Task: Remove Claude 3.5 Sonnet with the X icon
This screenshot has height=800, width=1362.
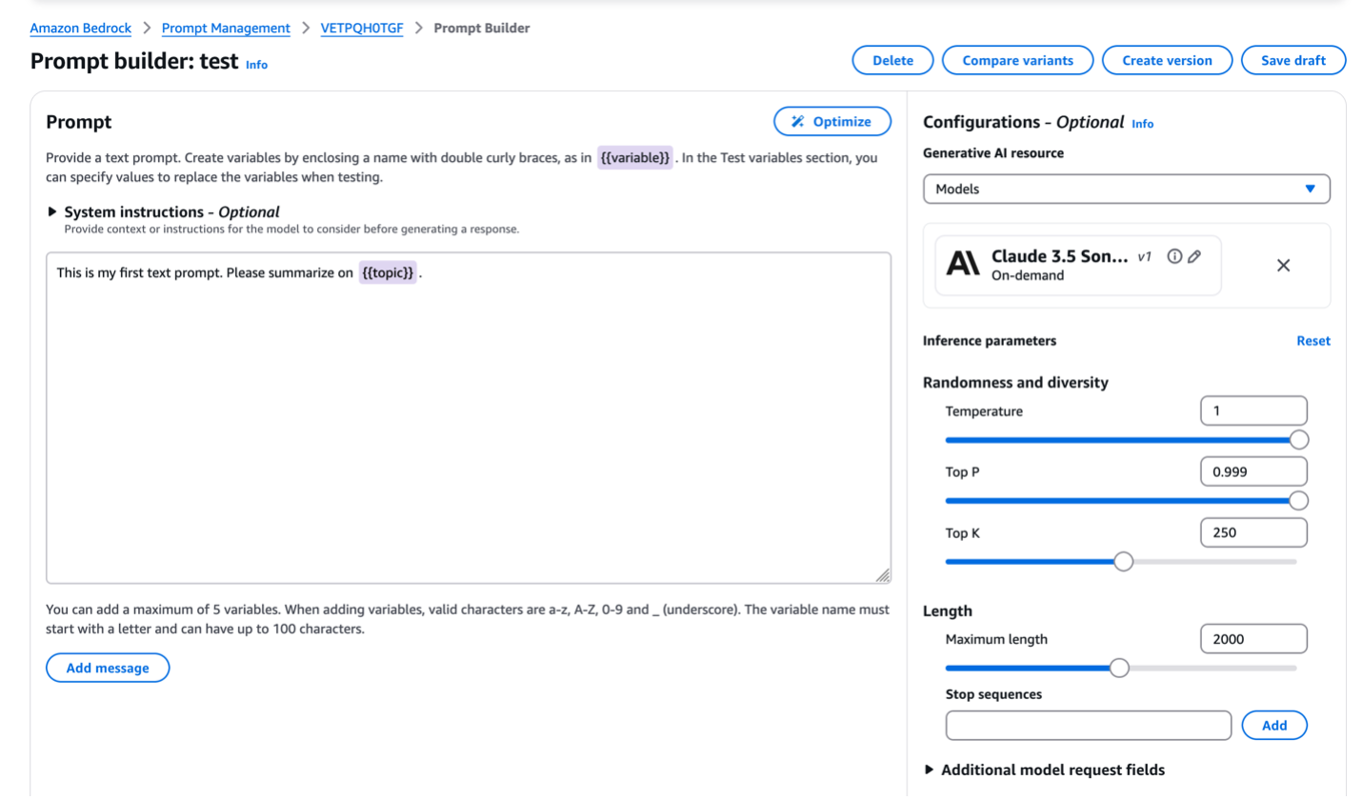Action: coord(1282,265)
